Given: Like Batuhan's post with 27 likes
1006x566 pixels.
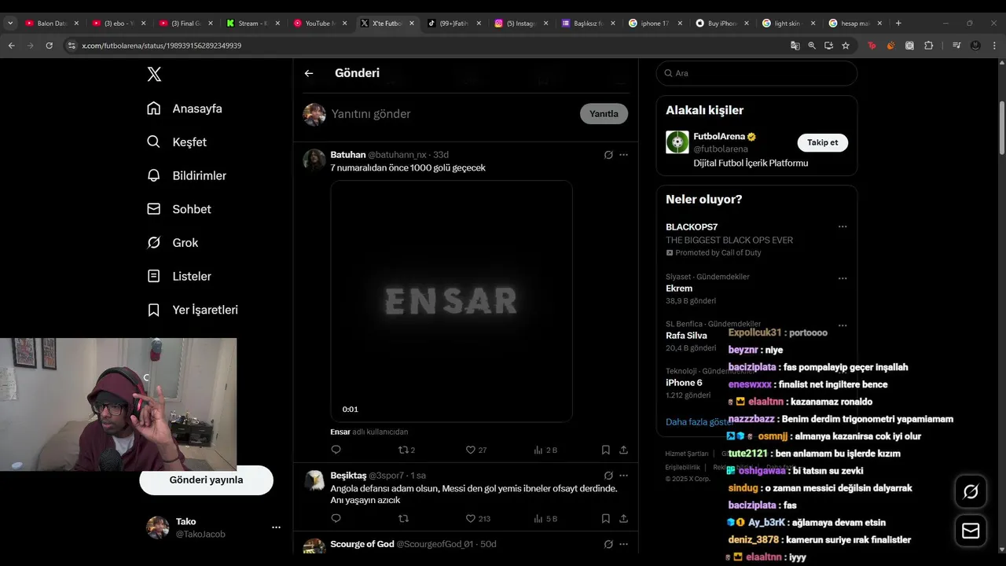Looking at the screenshot, I should tap(476, 450).
